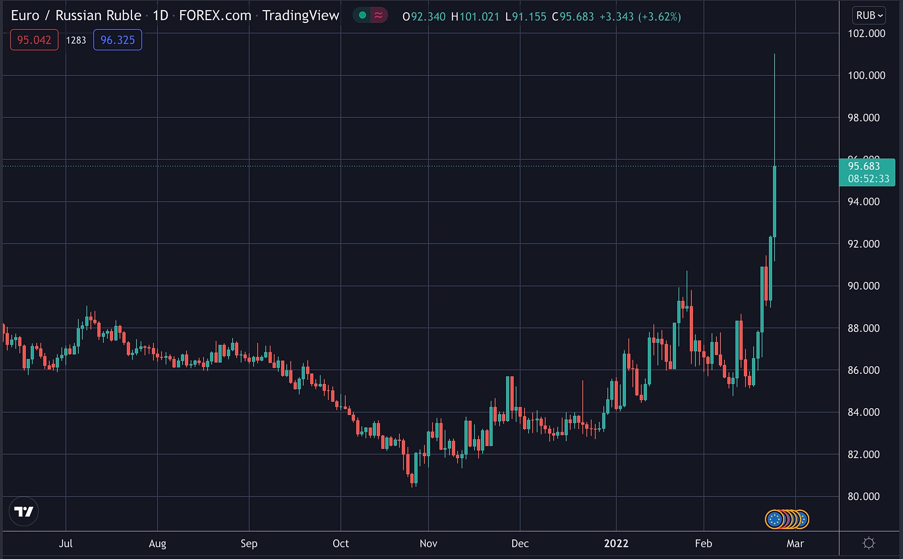Click the 80.000 price scale label
Image resolution: width=903 pixels, height=559 pixels.
863,496
